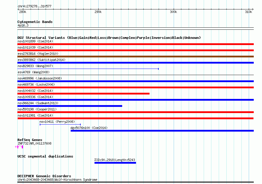
Task: Click the ZNF732|NM_001137608 gene label
Action: click(x=34, y=143)
